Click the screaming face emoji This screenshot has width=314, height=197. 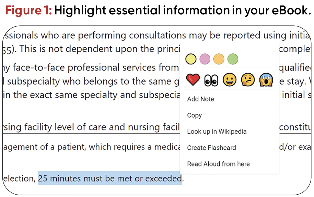(x=266, y=80)
